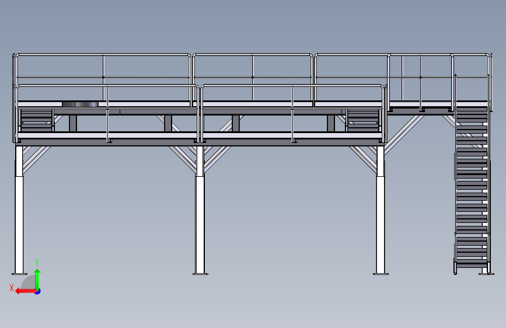506x328 pixels.
Task: Select the support column nearest the staircase
Action: 381,210
